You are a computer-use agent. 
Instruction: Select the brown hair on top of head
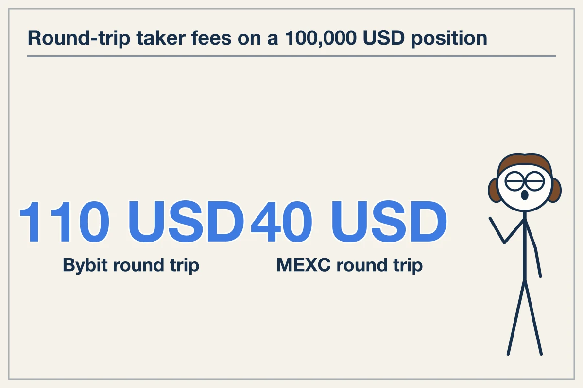(525, 163)
